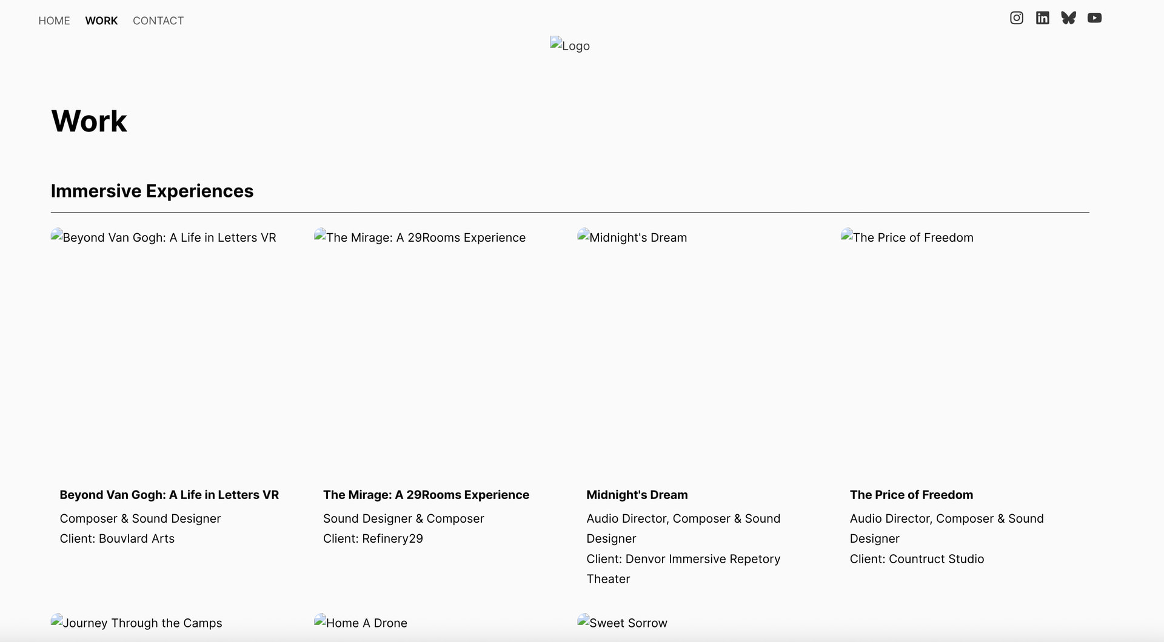Open Journey Through the Camps thumbnail

pyautogui.click(x=137, y=623)
